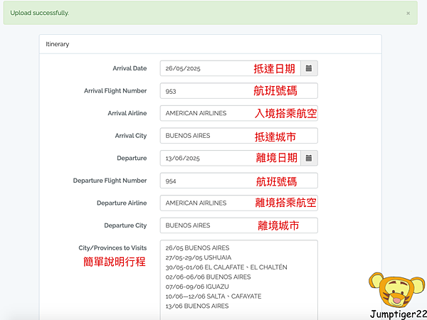Click the "Arrival City" label
The width and height of the screenshot is (427, 320).
pyautogui.click(x=131, y=136)
